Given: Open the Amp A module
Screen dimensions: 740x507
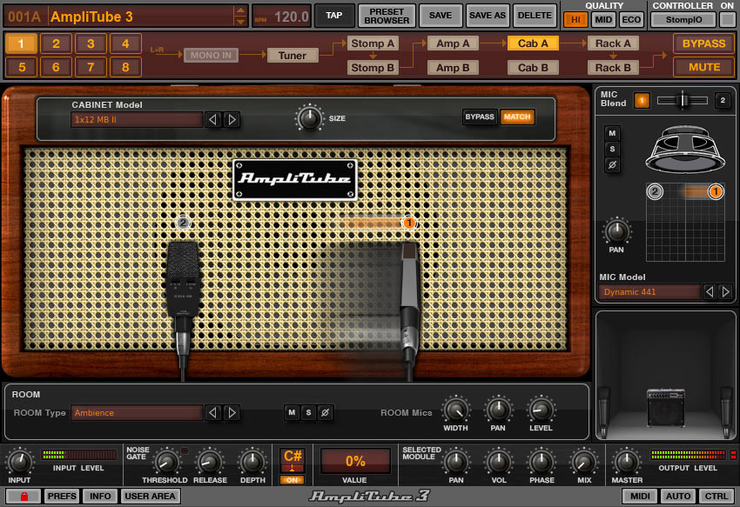Looking at the screenshot, I should coord(453,43).
